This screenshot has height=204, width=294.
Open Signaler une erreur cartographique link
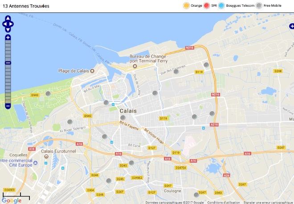pos(269,202)
